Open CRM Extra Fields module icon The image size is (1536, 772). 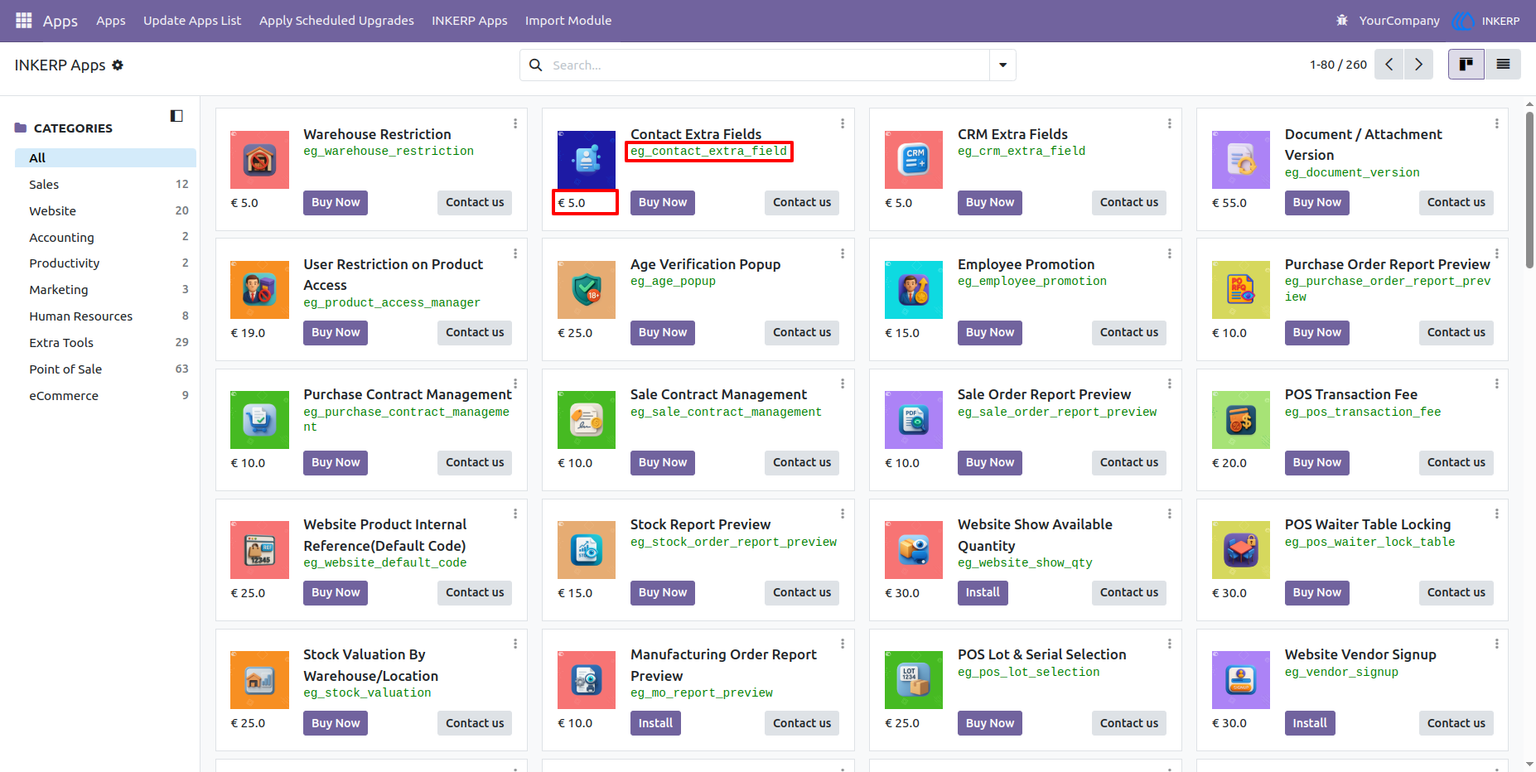tap(914, 160)
